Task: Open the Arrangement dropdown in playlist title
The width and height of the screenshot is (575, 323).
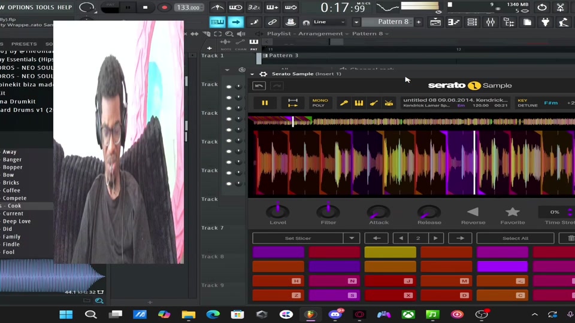Action: coord(323,33)
